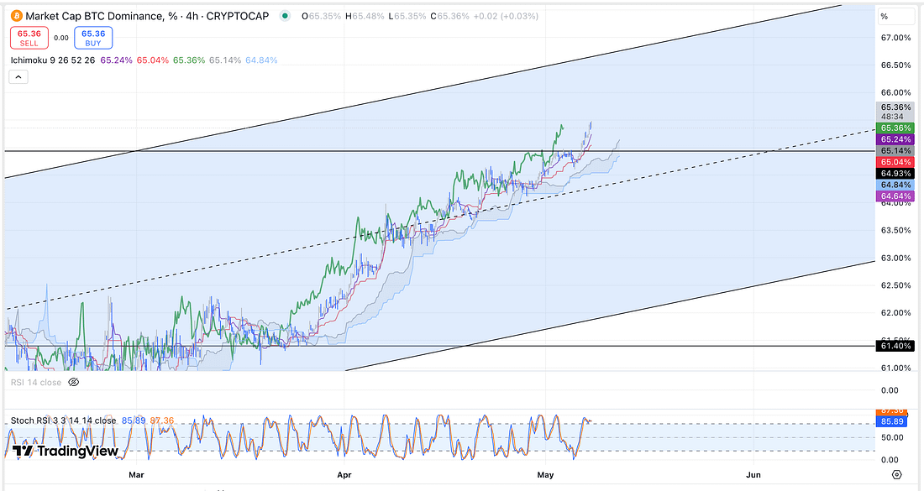This screenshot has height=491, width=924.
Task: Click the green market status dot
Action: (285, 16)
